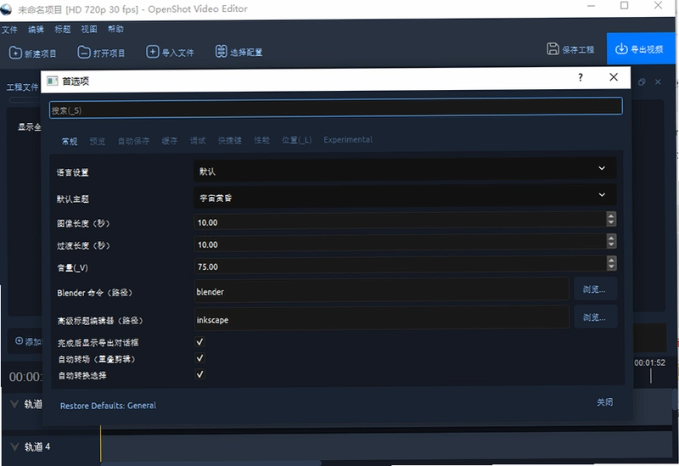Viewport: 679px width, 466px height.
Task: Minimize the OpenShot main window
Action: tap(591, 6)
